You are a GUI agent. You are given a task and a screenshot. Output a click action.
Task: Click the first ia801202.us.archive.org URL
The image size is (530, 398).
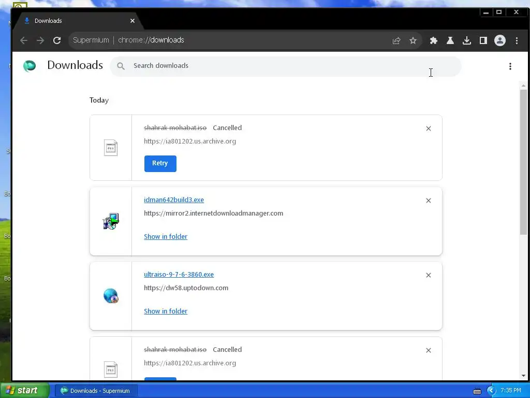click(x=190, y=141)
